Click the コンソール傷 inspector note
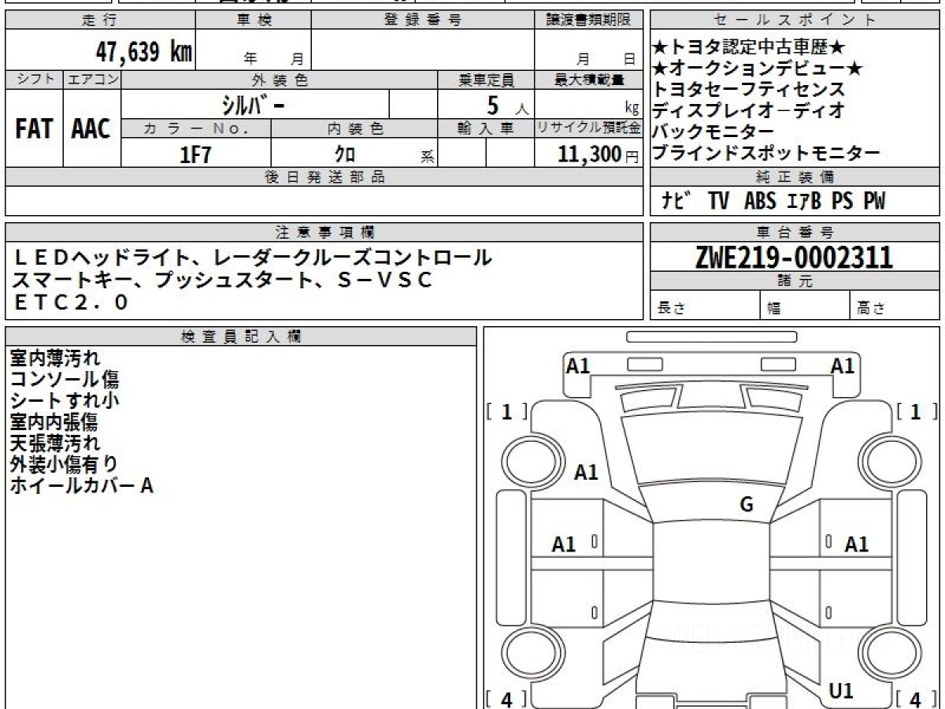Image resolution: width=945 pixels, height=709 pixels. (x=64, y=380)
